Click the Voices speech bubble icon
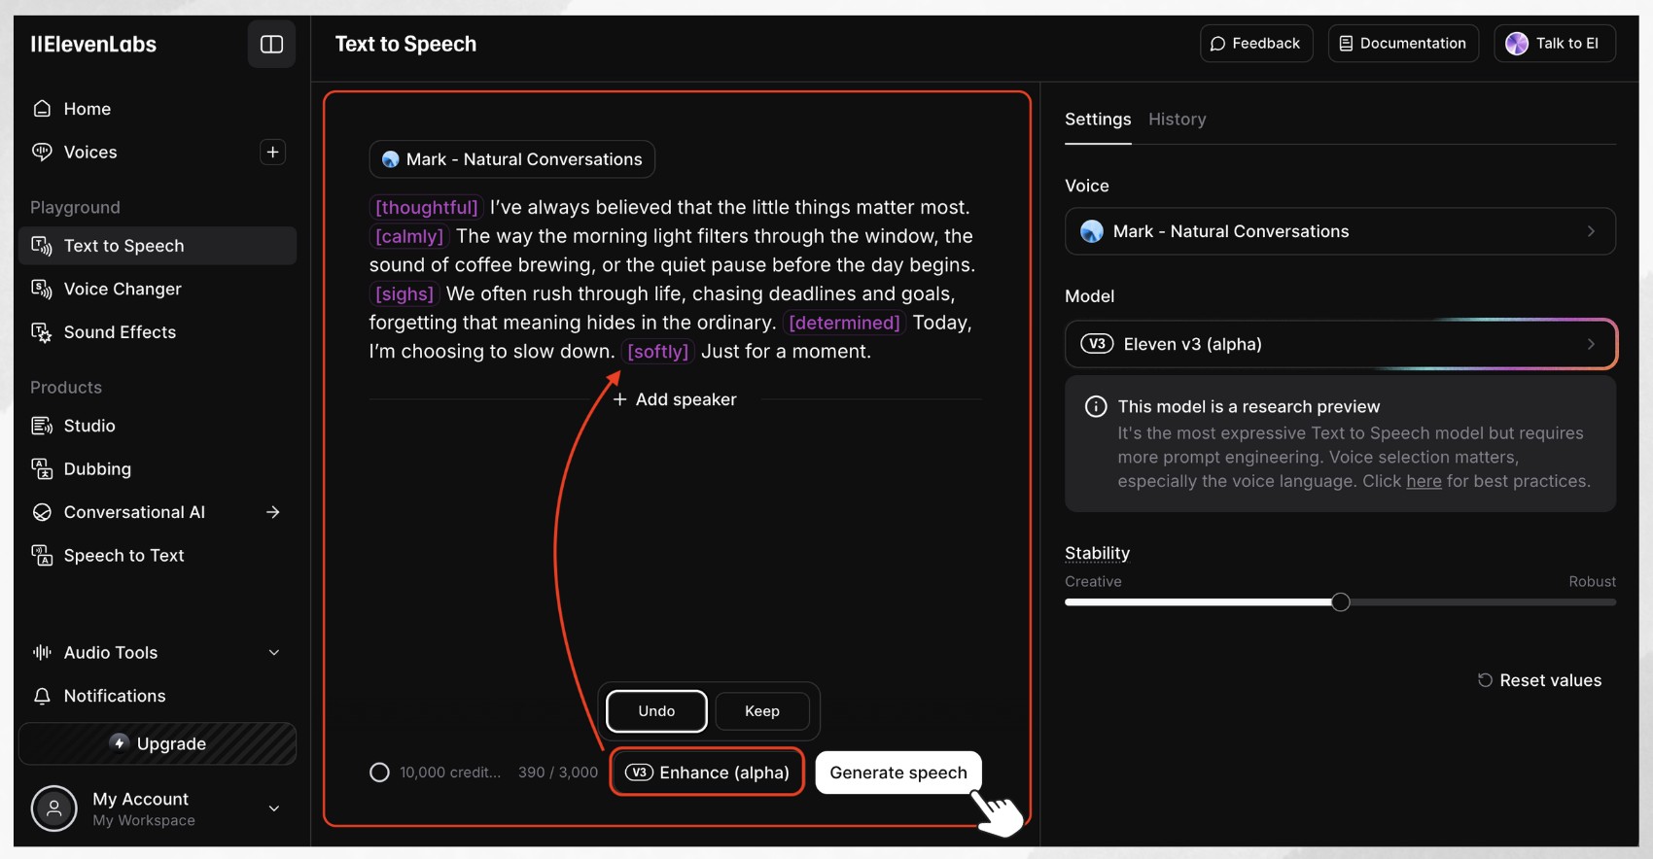Screen dimensions: 1653x859 point(42,152)
